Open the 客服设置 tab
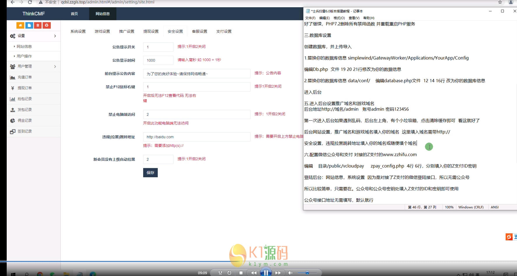The image size is (517, 276). point(199,32)
